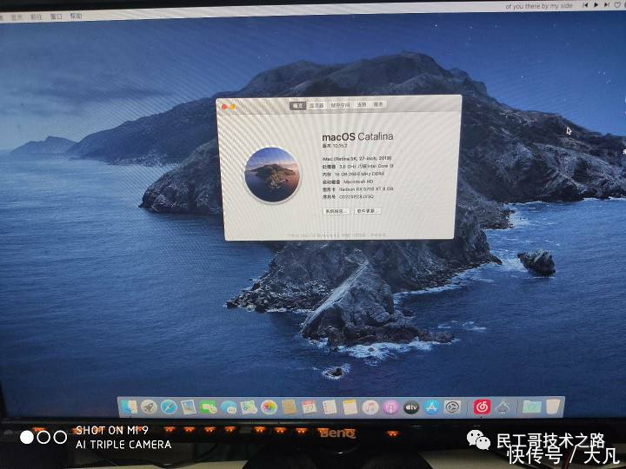The height and width of the screenshot is (469, 626).
Task: Open Finder from the dock
Action: click(129, 407)
